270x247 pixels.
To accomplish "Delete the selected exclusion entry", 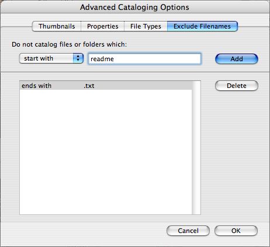I will coord(237,86).
